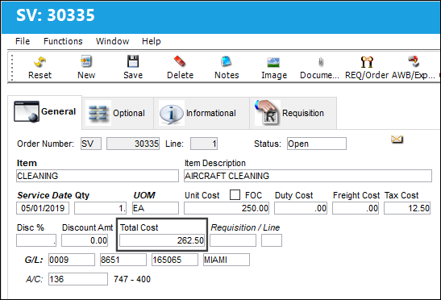Open Notes from the toolbar
The image size is (441, 300).
(226, 61)
